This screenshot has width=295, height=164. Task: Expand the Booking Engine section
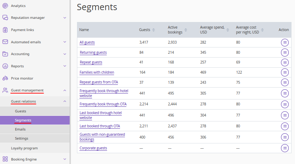(x=65, y=159)
